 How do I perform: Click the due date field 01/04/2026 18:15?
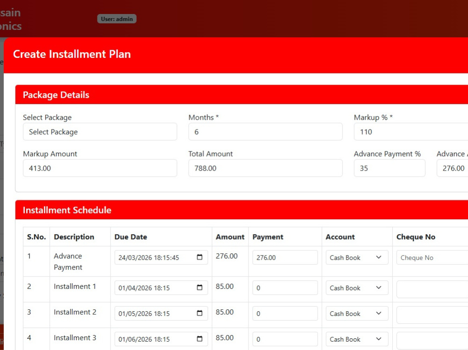point(161,288)
